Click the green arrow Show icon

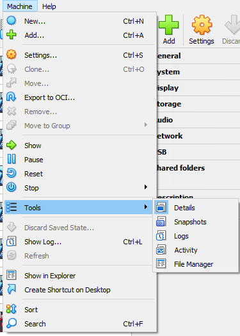pyautogui.click(x=12, y=146)
